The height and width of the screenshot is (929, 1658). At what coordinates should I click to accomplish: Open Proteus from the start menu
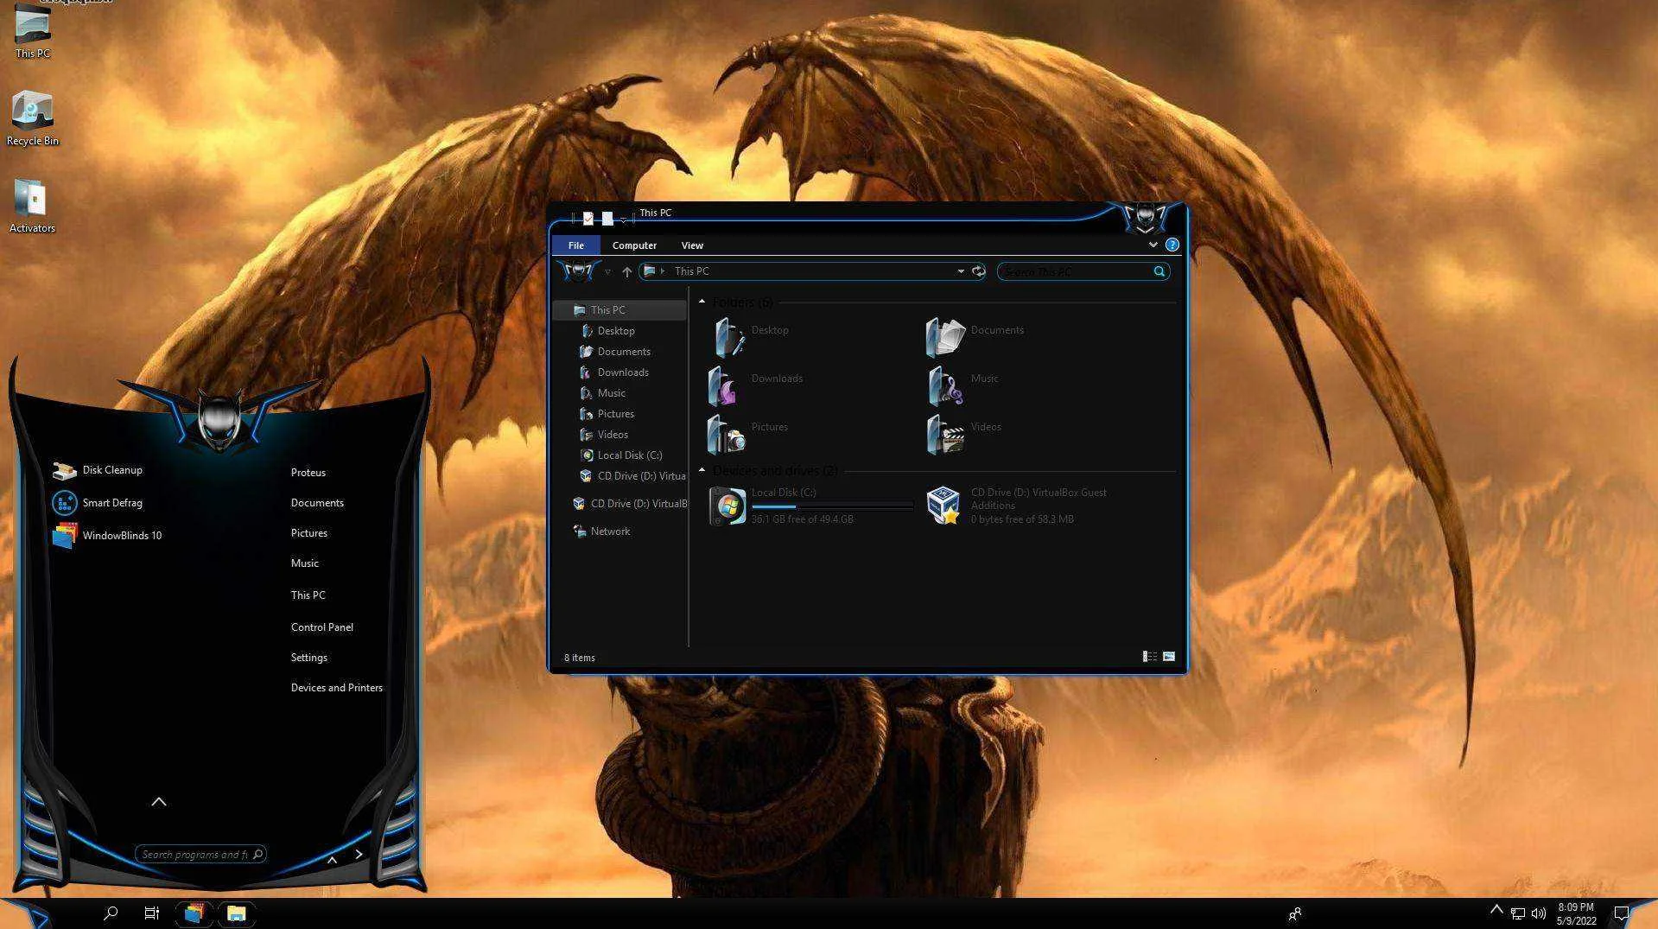tap(308, 473)
